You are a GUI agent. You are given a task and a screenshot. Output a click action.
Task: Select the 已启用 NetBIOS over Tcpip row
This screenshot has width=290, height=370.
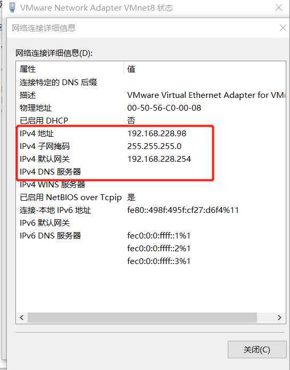point(151,198)
